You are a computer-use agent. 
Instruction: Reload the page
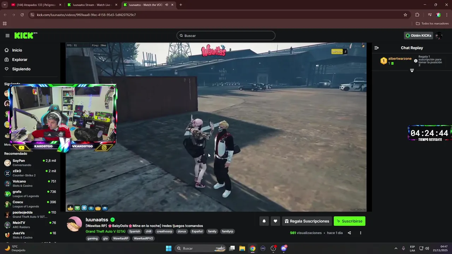22,15
